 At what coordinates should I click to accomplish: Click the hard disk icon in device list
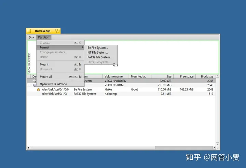[35, 81]
